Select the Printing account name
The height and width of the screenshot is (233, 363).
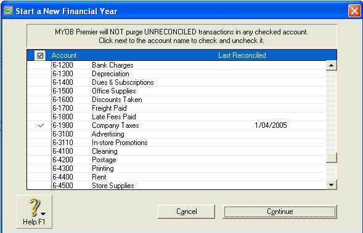(x=103, y=168)
